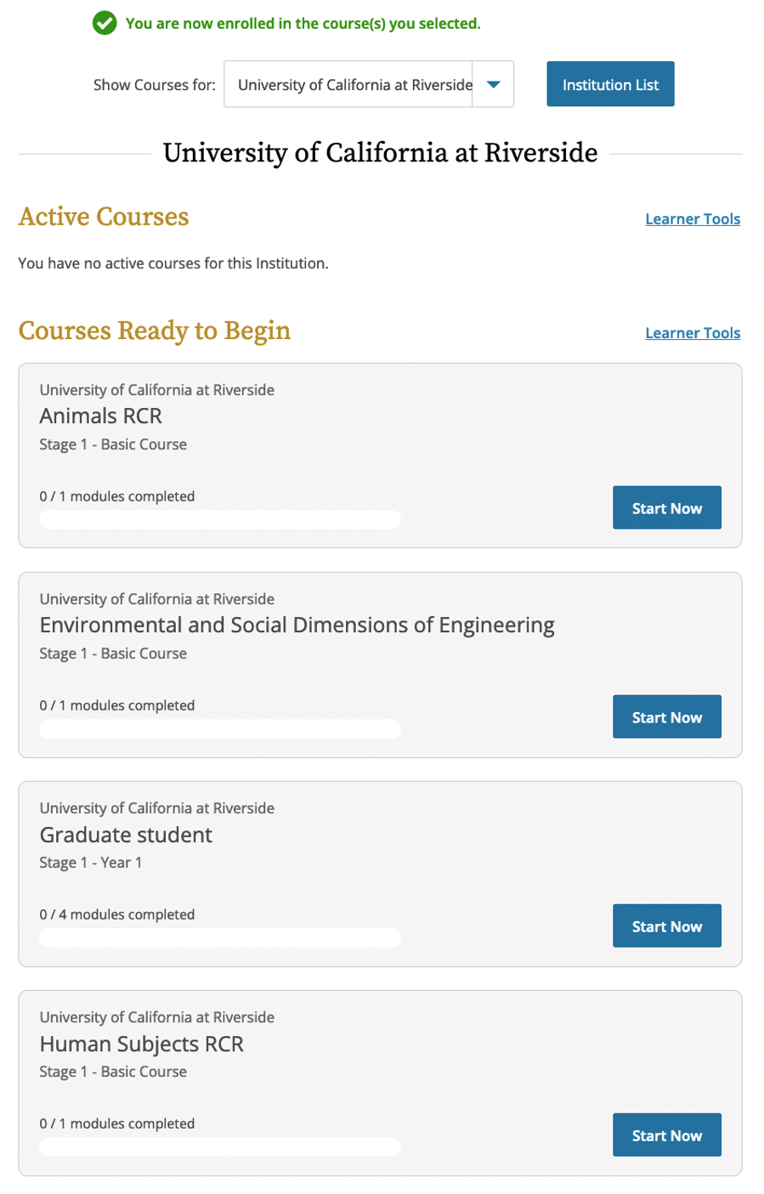Start the Graduate student course
The width and height of the screenshot is (764, 1194).
coord(667,925)
